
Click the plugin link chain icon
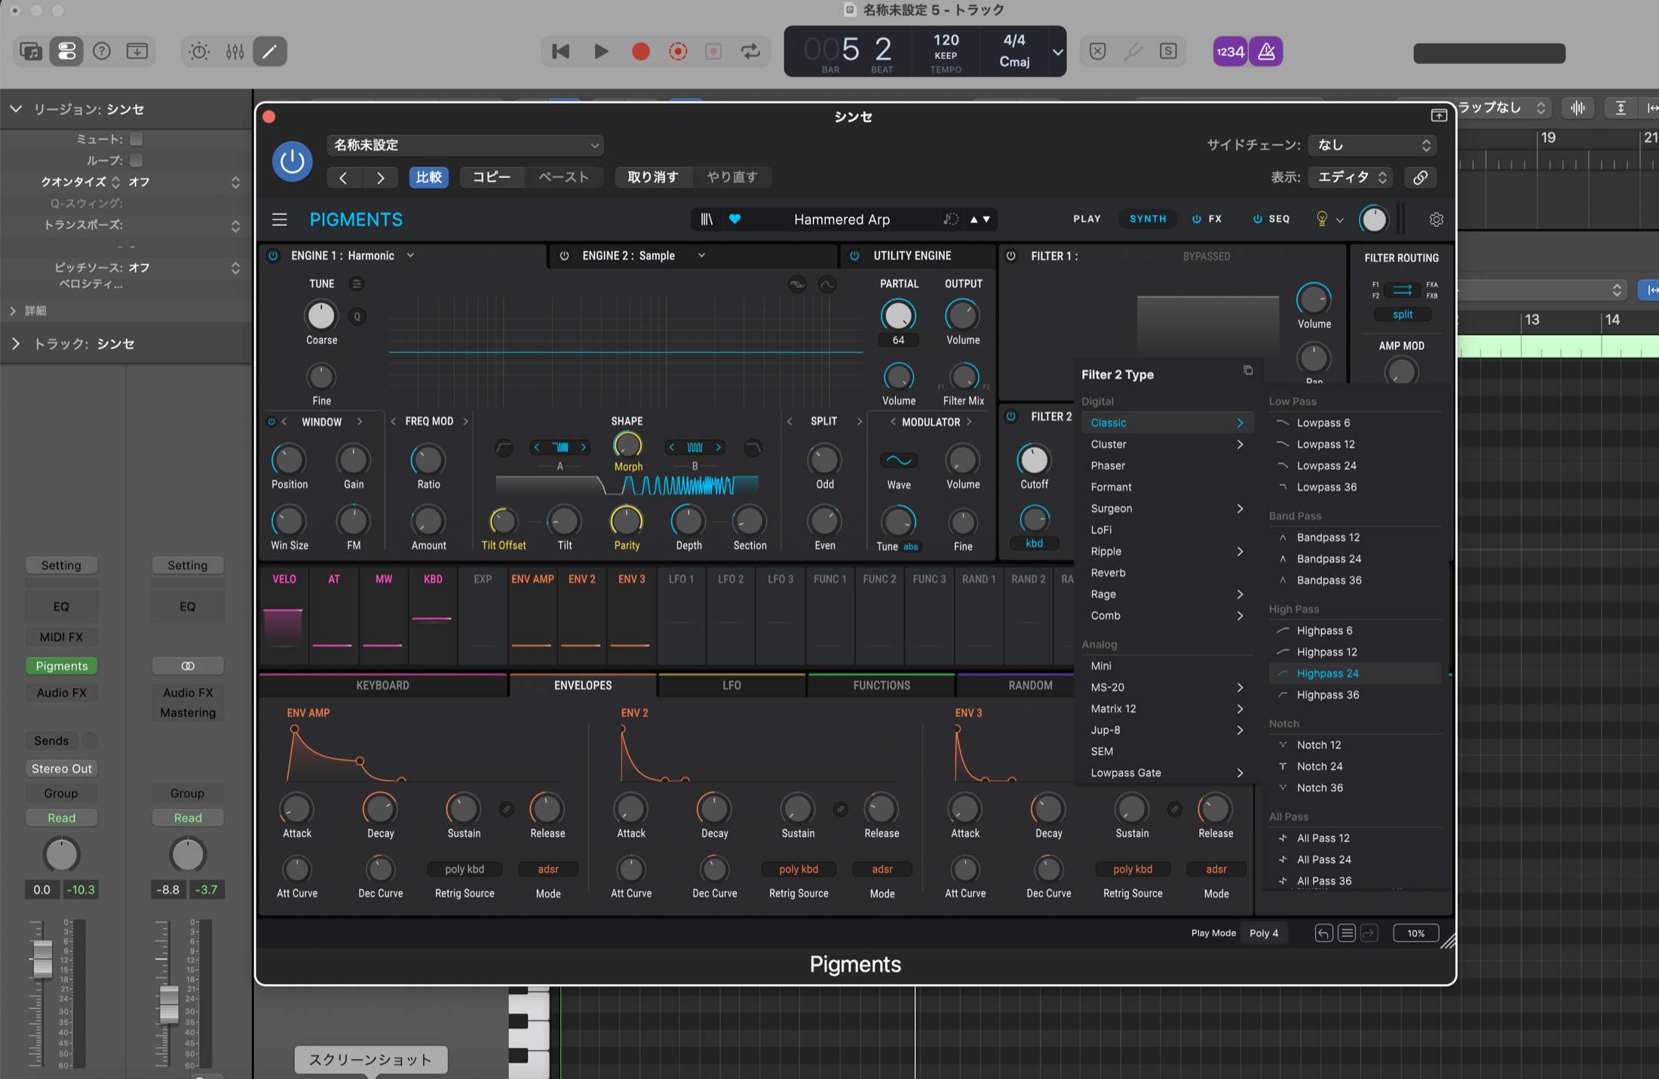pyautogui.click(x=1420, y=177)
